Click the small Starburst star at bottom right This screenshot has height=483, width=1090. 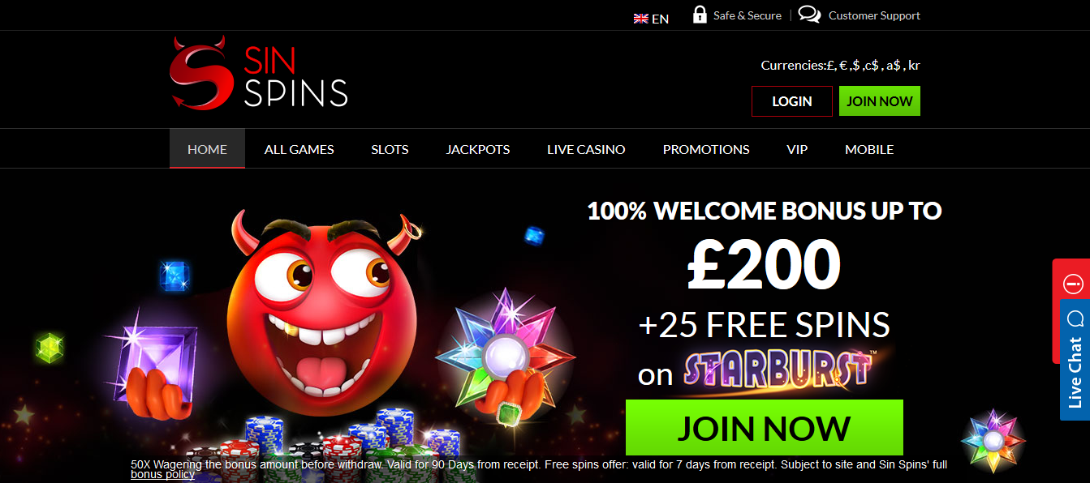coord(993,442)
